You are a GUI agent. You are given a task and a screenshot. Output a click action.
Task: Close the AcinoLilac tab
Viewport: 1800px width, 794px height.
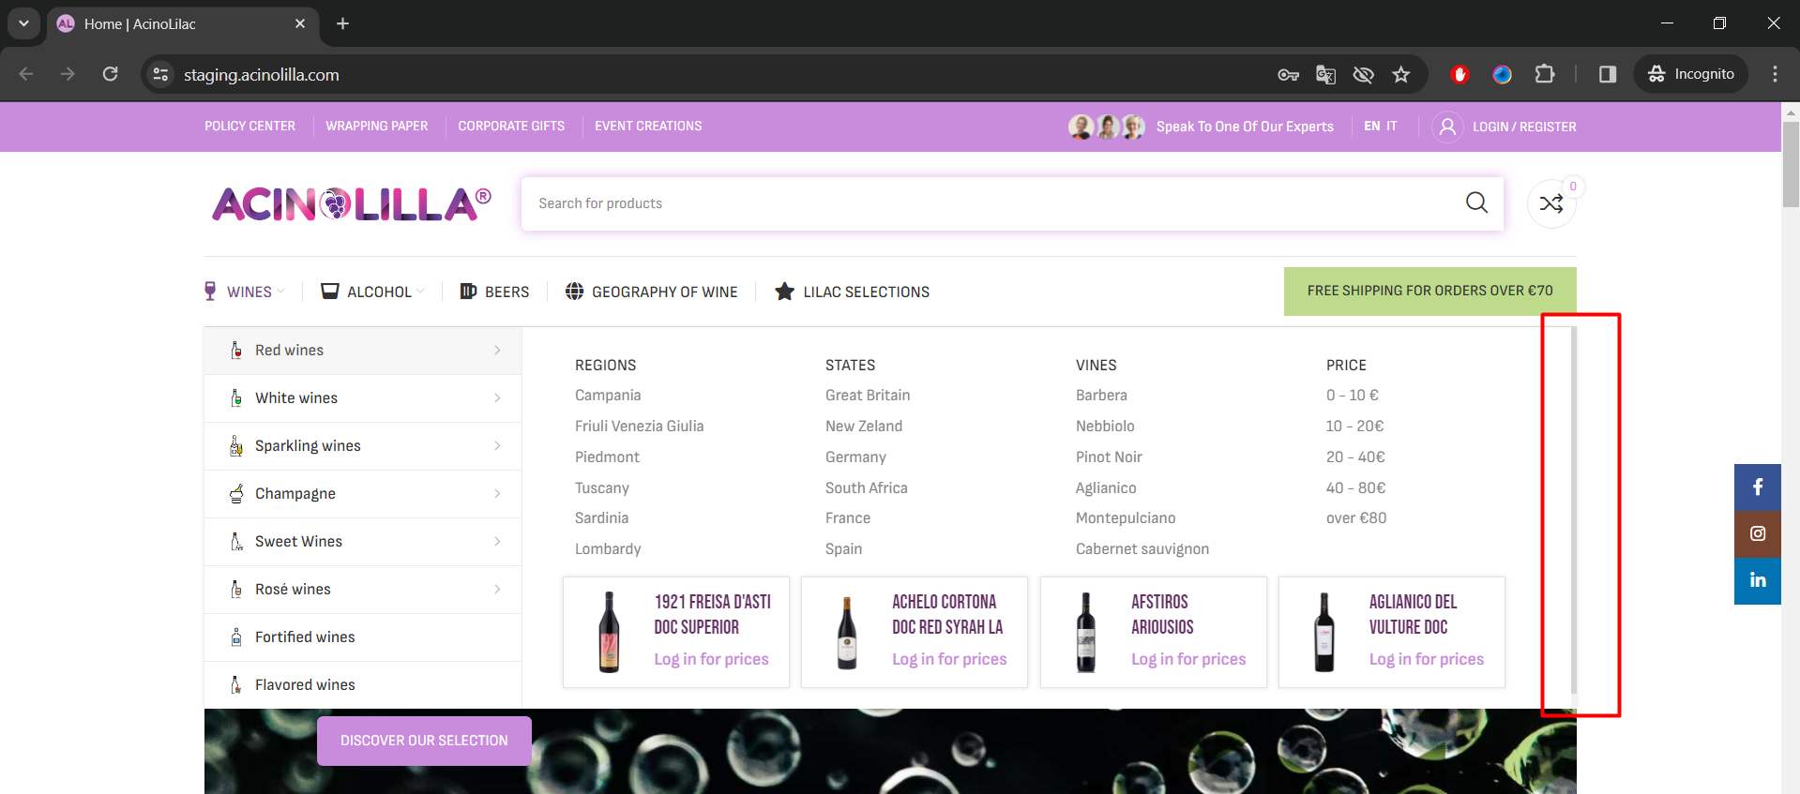(300, 23)
